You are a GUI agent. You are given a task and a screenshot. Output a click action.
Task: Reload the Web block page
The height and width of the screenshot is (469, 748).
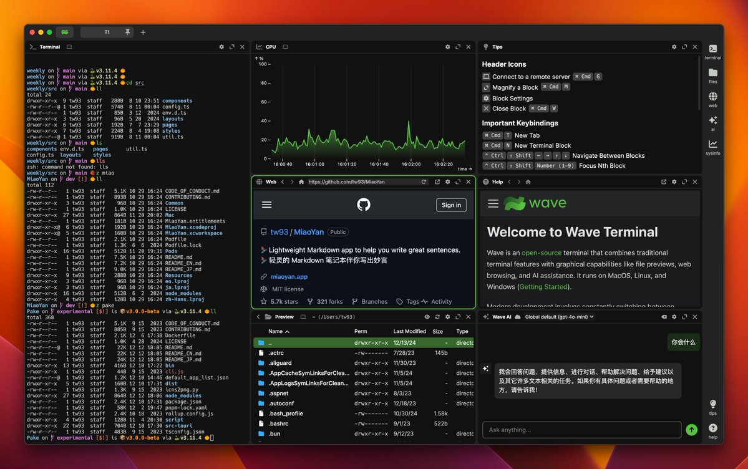(x=424, y=181)
